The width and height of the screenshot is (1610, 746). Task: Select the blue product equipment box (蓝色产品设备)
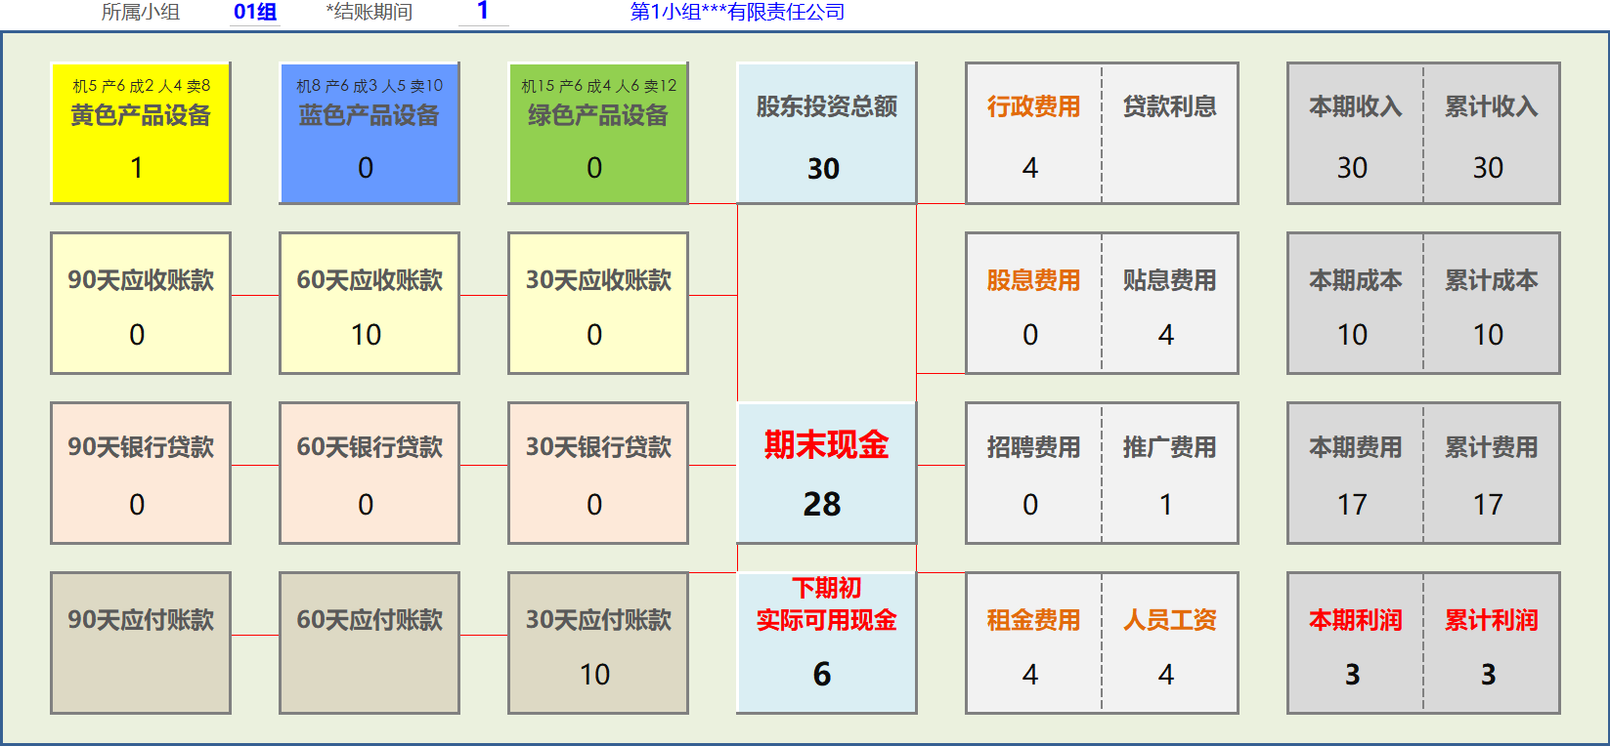coord(369,134)
